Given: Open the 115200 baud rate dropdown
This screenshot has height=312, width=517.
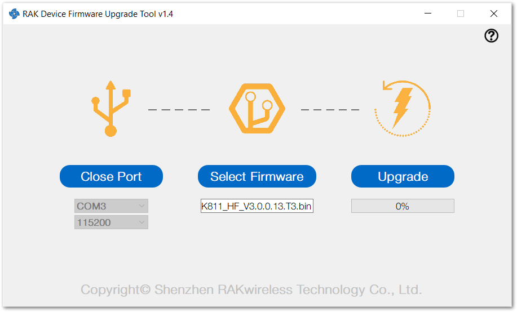Looking at the screenshot, I should click(111, 222).
